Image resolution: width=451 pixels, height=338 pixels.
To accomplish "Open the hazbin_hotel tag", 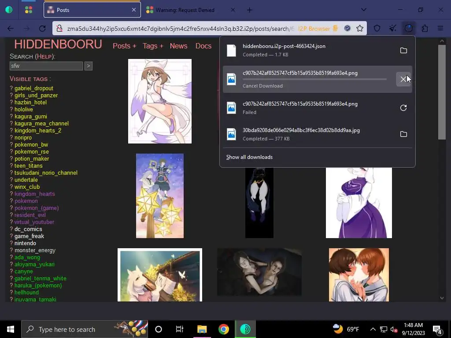I will (x=30, y=102).
